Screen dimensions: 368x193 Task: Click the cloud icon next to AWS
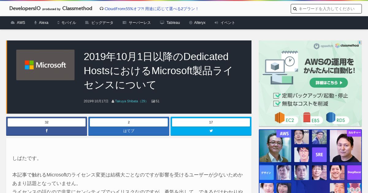(13, 23)
